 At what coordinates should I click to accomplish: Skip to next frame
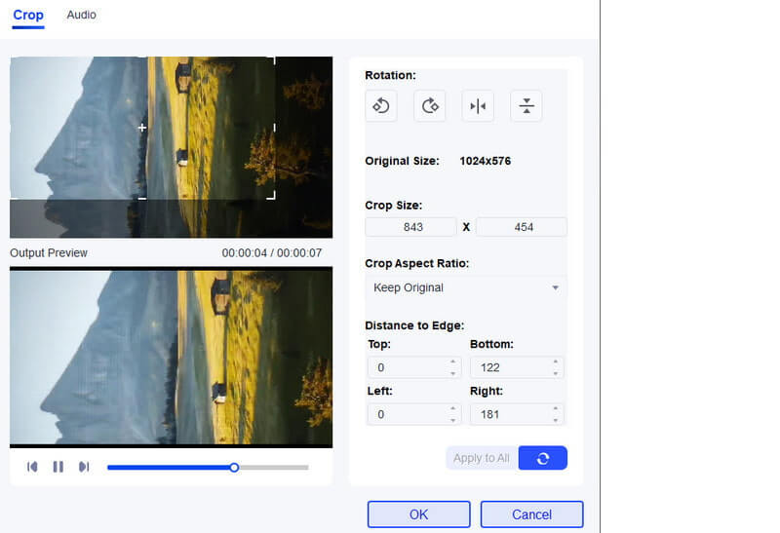click(84, 467)
